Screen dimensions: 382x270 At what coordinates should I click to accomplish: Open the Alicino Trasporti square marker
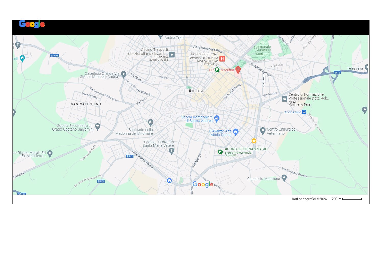point(172,55)
